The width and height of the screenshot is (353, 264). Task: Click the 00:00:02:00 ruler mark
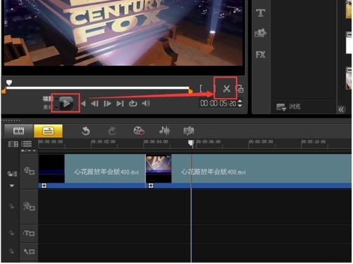tap(103, 142)
